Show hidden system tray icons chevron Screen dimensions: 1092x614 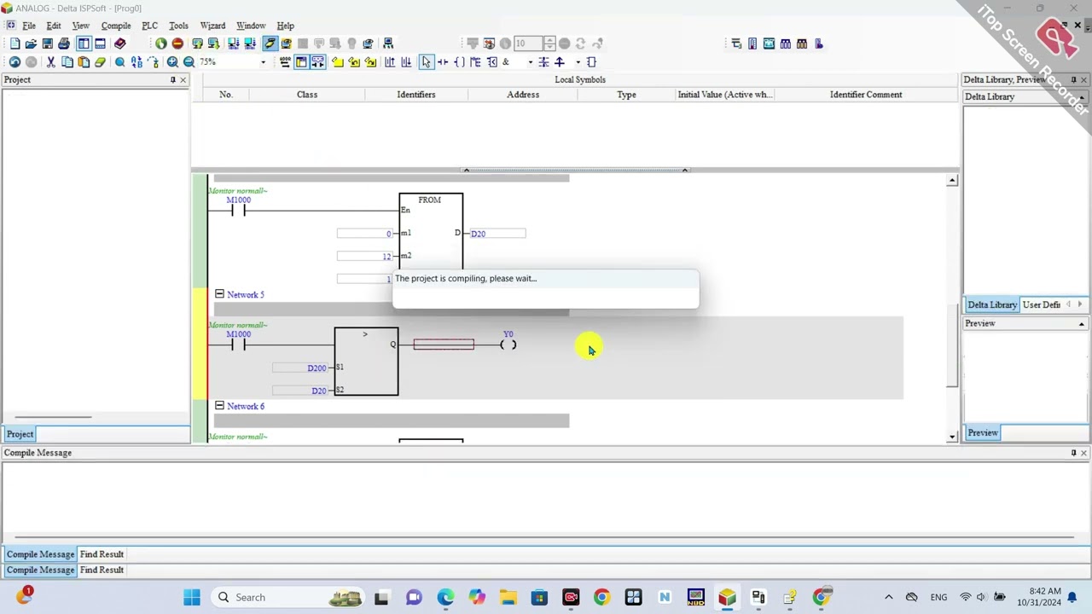click(888, 597)
